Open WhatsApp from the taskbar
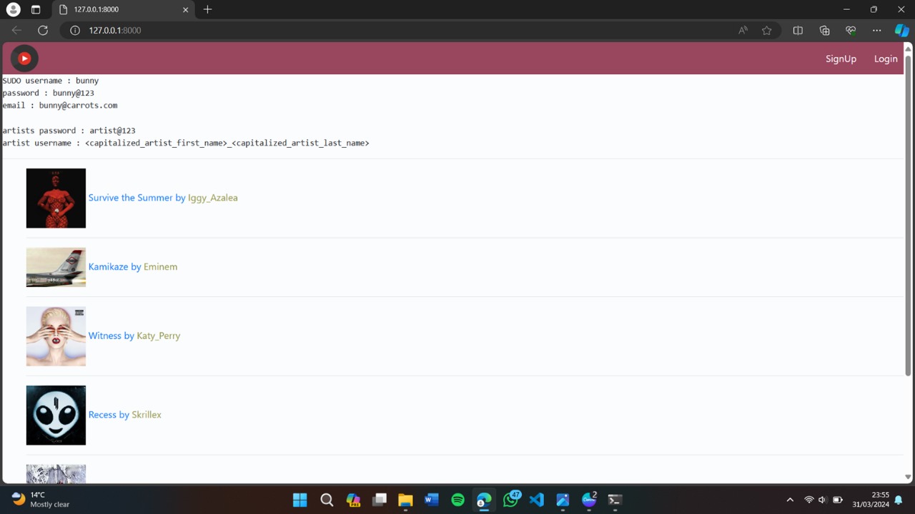Image resolution: width=915 pixels, height=514 pixels. 511,499
